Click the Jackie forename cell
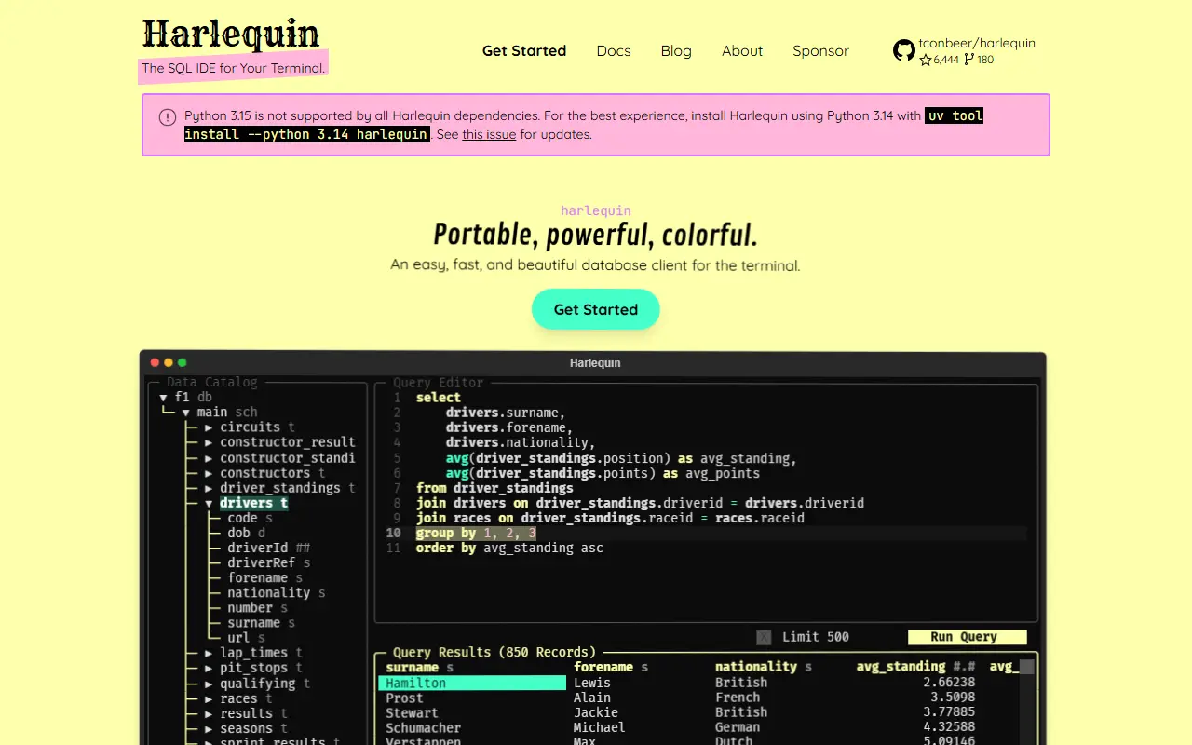Screen dimensions: 1192x745 596,712
